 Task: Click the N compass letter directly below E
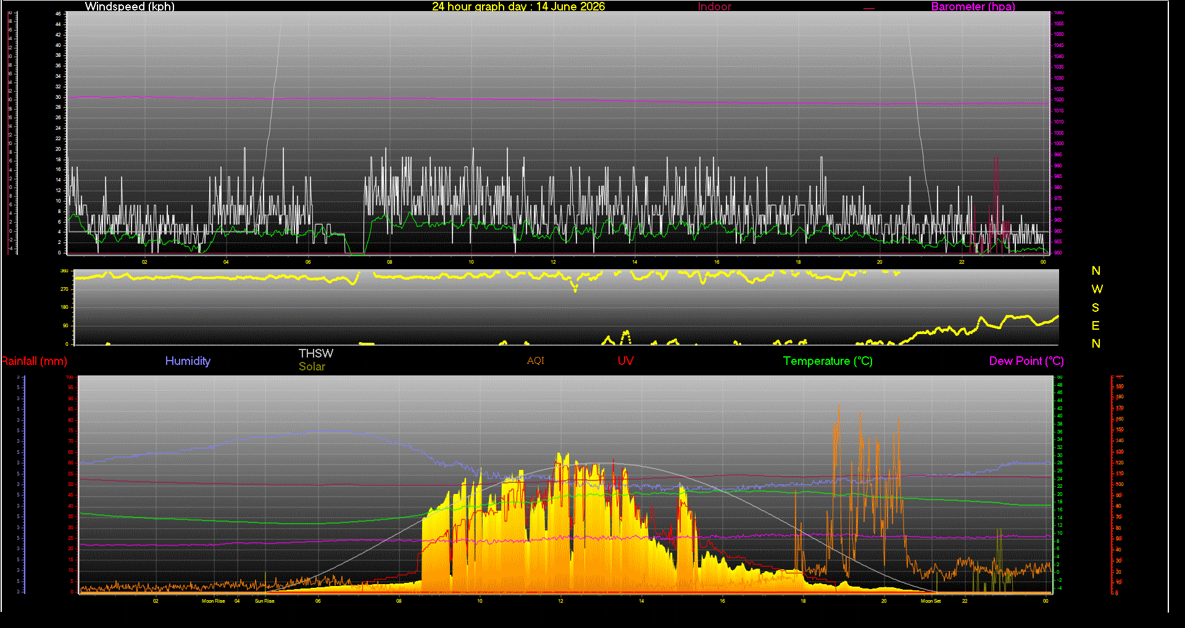tap(1096, 343)
